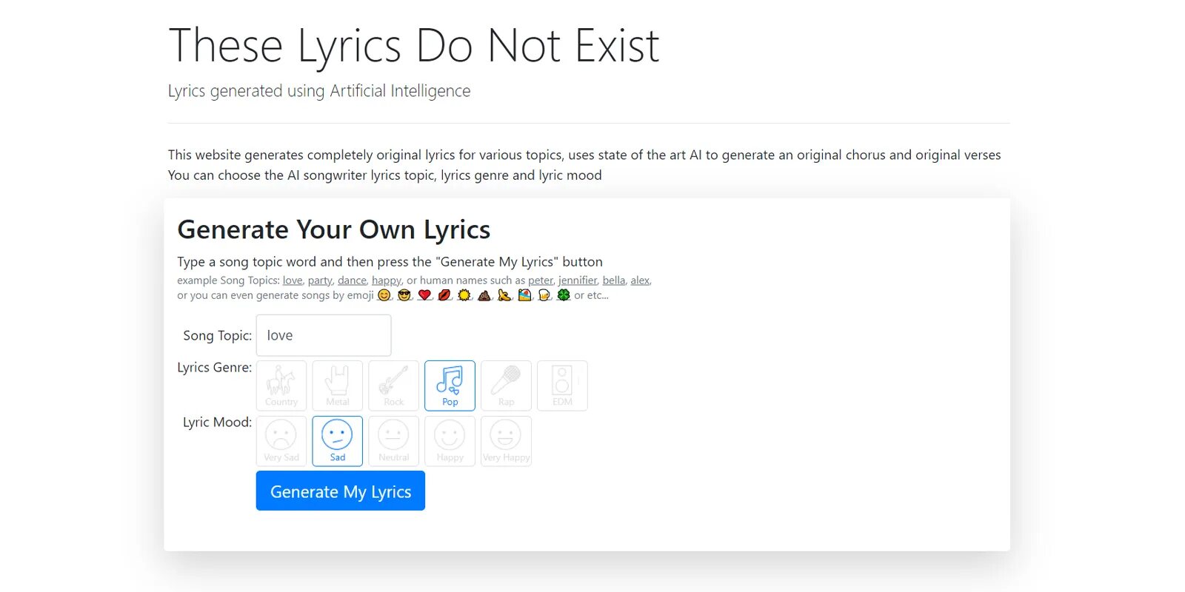Click the smiling face emoji topic
The width and height of the screenshot is (1185, 592).
(x=384, y=295)
